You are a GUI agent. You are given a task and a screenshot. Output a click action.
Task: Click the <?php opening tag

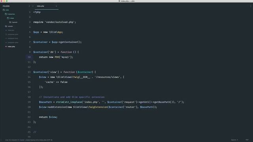point(37,12)
